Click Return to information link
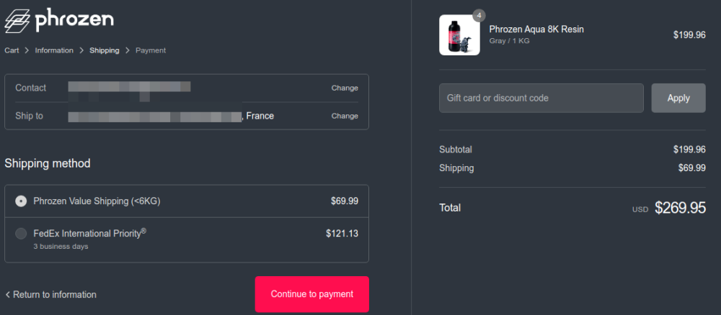Screen dimensions: 721x315 55,295
